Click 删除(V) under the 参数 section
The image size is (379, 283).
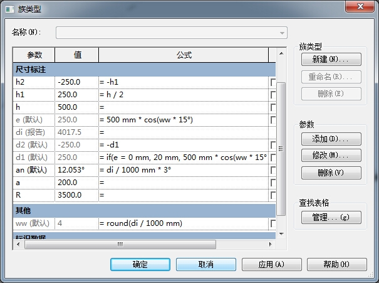tap(331, 173)
